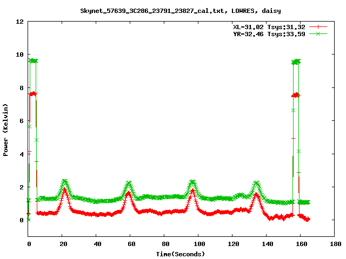
Task: Click the x-axis tick label 40
Action: [97, 244]
